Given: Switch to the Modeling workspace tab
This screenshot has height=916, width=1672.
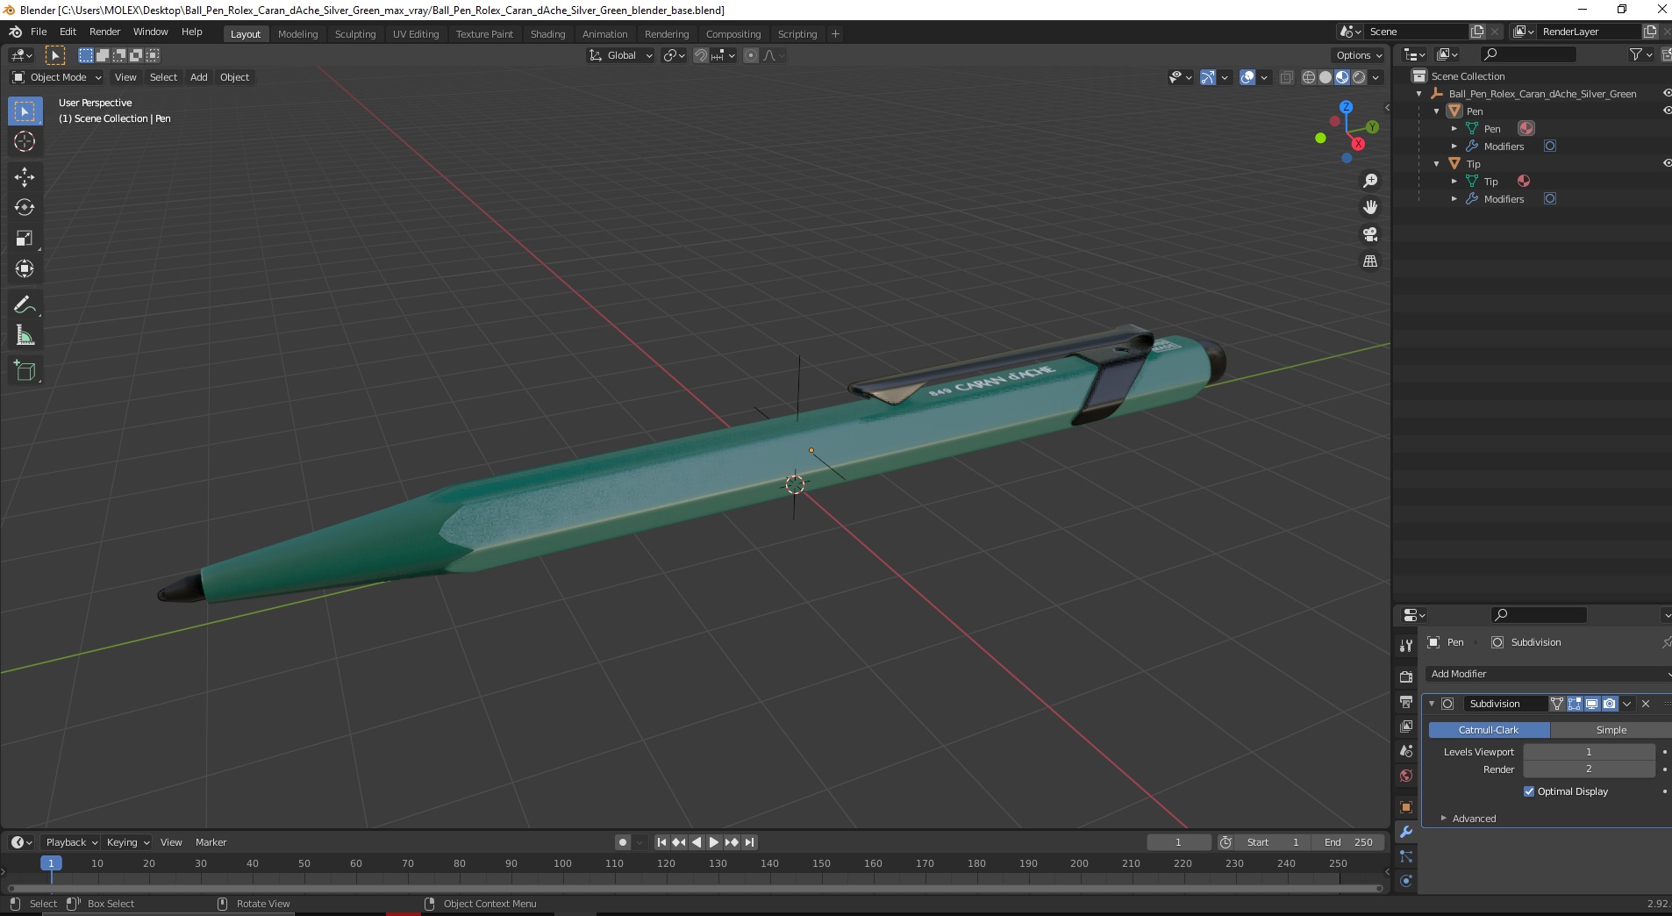Looking at the screenshot, I should 297,34.
